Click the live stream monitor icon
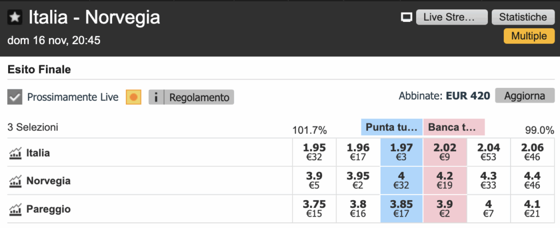 406,17
